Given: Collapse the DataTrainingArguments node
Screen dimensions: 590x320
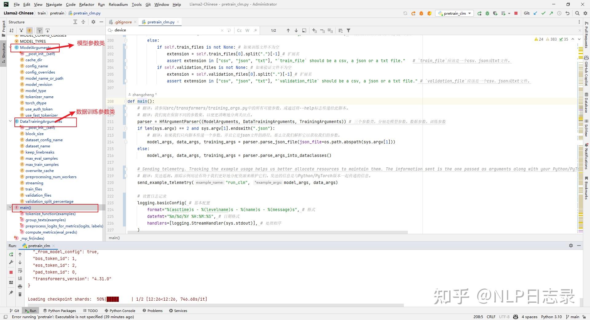Looking at the screenshot, I should (x=10, y=121).
